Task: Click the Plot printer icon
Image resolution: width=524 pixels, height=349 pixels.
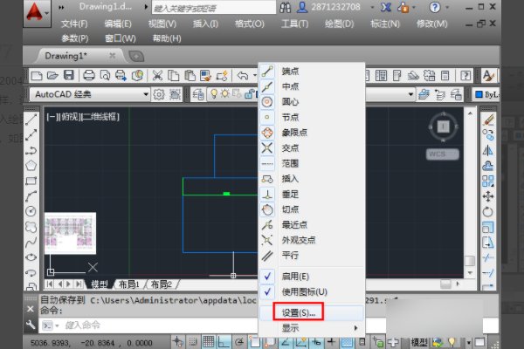Action: click(89, 76)
